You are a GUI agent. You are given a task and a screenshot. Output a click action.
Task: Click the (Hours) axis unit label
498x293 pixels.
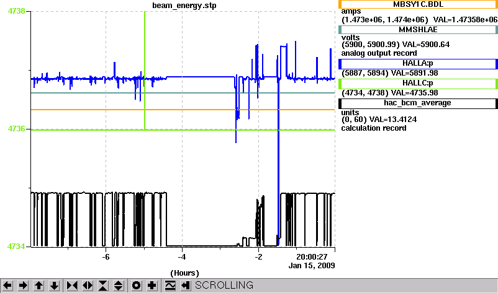point(184,273)
